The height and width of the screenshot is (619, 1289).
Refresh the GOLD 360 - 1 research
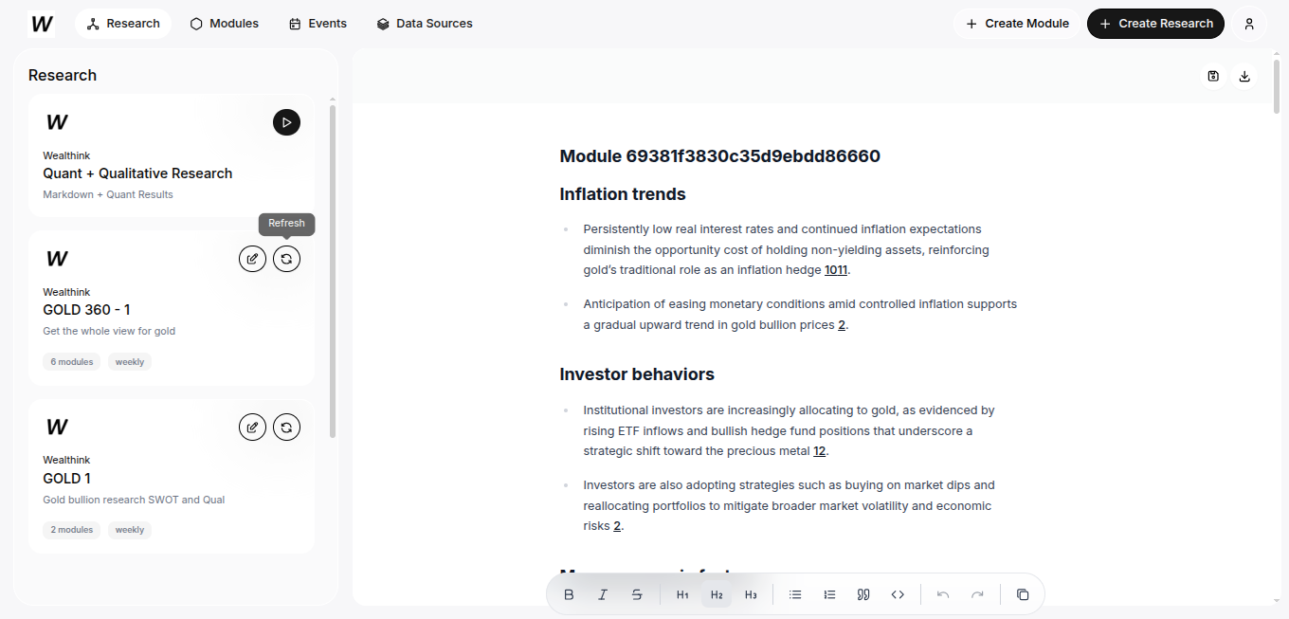pos(286,259)
